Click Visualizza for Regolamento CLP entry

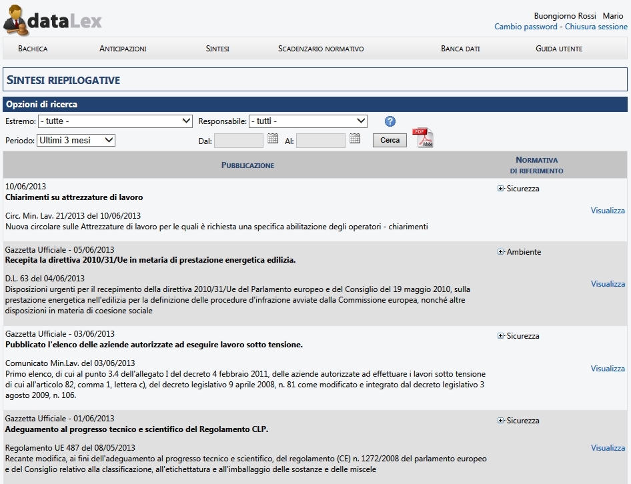(608, 448)
